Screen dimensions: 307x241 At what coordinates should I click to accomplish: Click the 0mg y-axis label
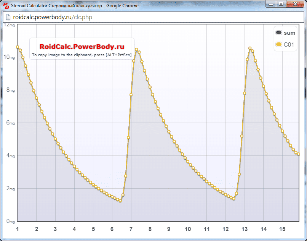[9, 221]
